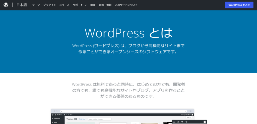
Task: Go to the プラグイン page
Action: click(x=50, y=5)
